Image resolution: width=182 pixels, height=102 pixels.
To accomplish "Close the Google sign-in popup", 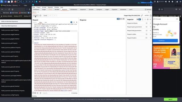I will [177, 19].
